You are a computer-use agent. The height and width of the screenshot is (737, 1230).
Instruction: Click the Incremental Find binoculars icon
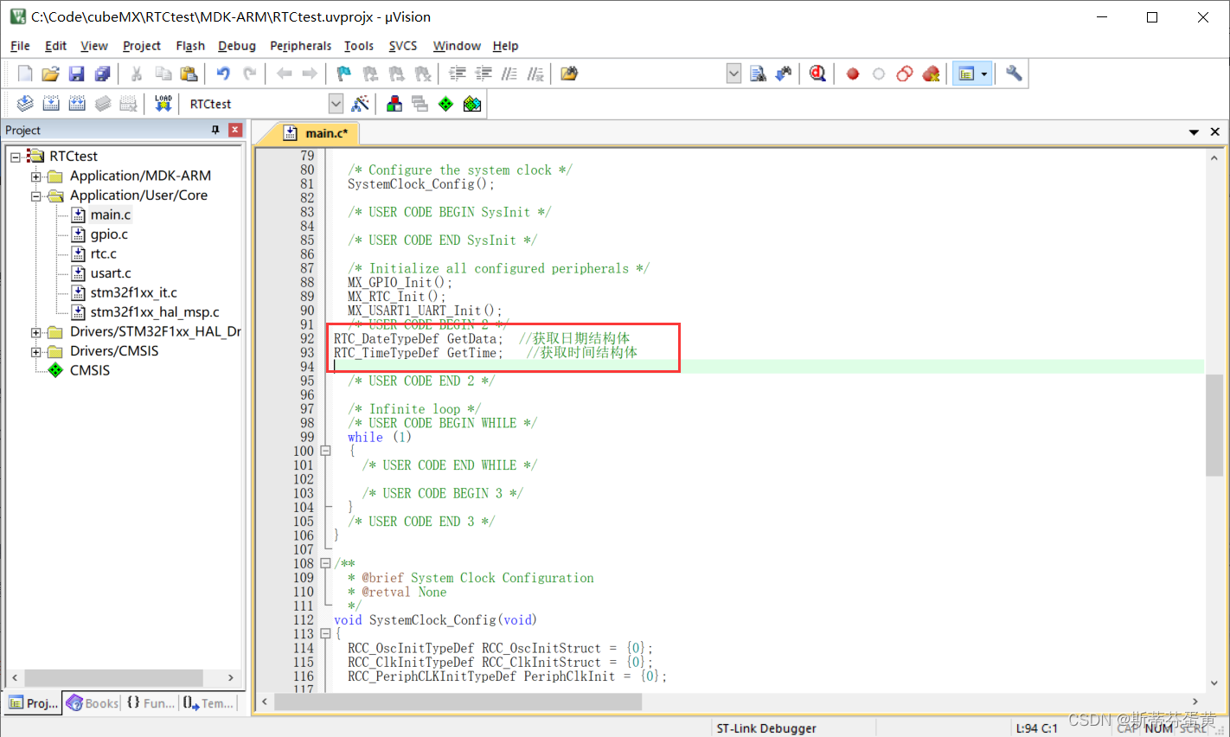[x=784, y=74]
